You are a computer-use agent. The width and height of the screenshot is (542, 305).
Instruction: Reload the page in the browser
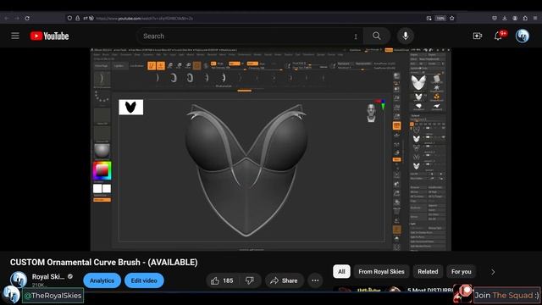[x=27, y=18]
